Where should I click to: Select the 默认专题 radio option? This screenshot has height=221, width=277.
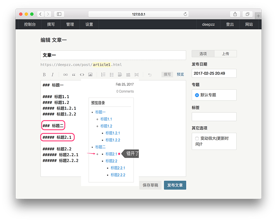coord(197,95)
